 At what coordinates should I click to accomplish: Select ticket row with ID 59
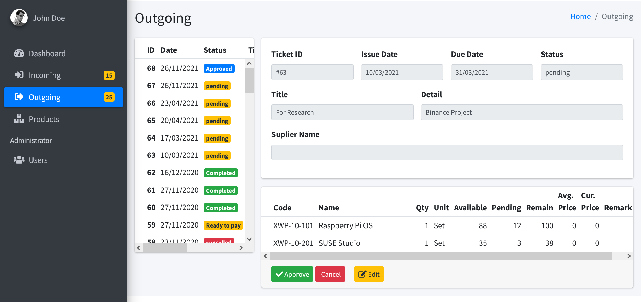point(190,225)
